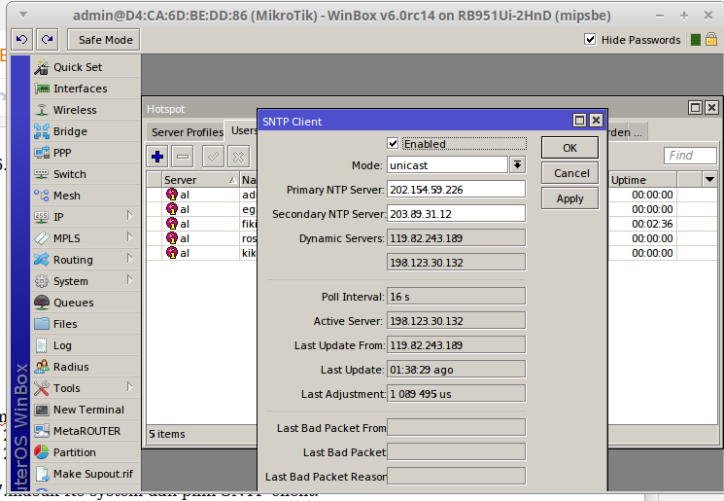
Task: Open New Terminal
Action: 86,410
